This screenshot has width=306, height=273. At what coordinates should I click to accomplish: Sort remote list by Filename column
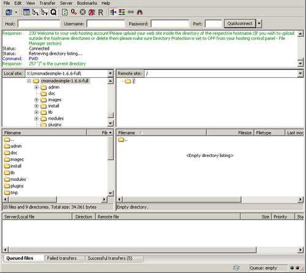click(x=162, y=133)
